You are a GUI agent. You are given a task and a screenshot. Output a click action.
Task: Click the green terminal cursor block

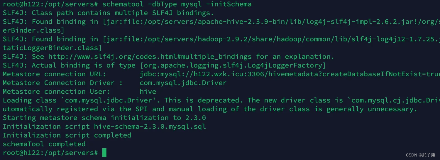click(x=104, y=153)
